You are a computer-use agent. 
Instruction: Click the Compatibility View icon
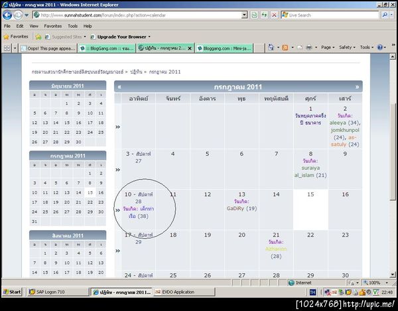tap(254, 15)
